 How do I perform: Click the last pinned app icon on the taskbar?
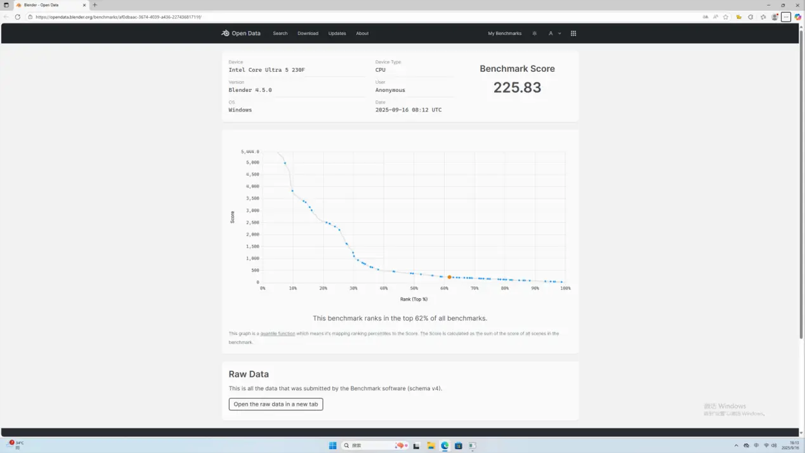pos(473,445)
